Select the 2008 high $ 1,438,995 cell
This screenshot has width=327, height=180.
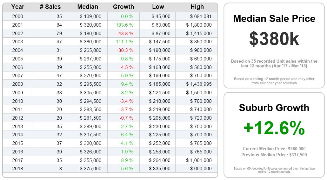[x=199, y=84]
